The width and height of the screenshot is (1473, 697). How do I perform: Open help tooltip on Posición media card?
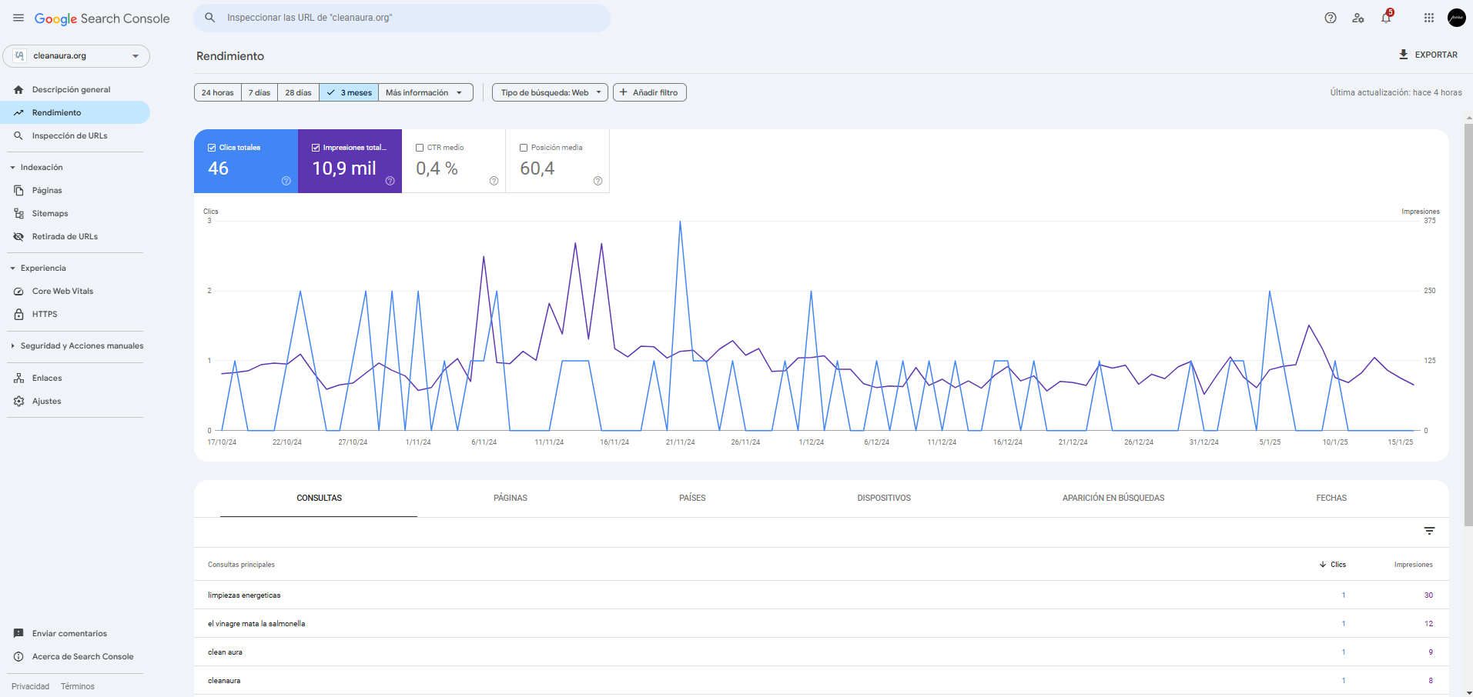(x=598, y=181)
